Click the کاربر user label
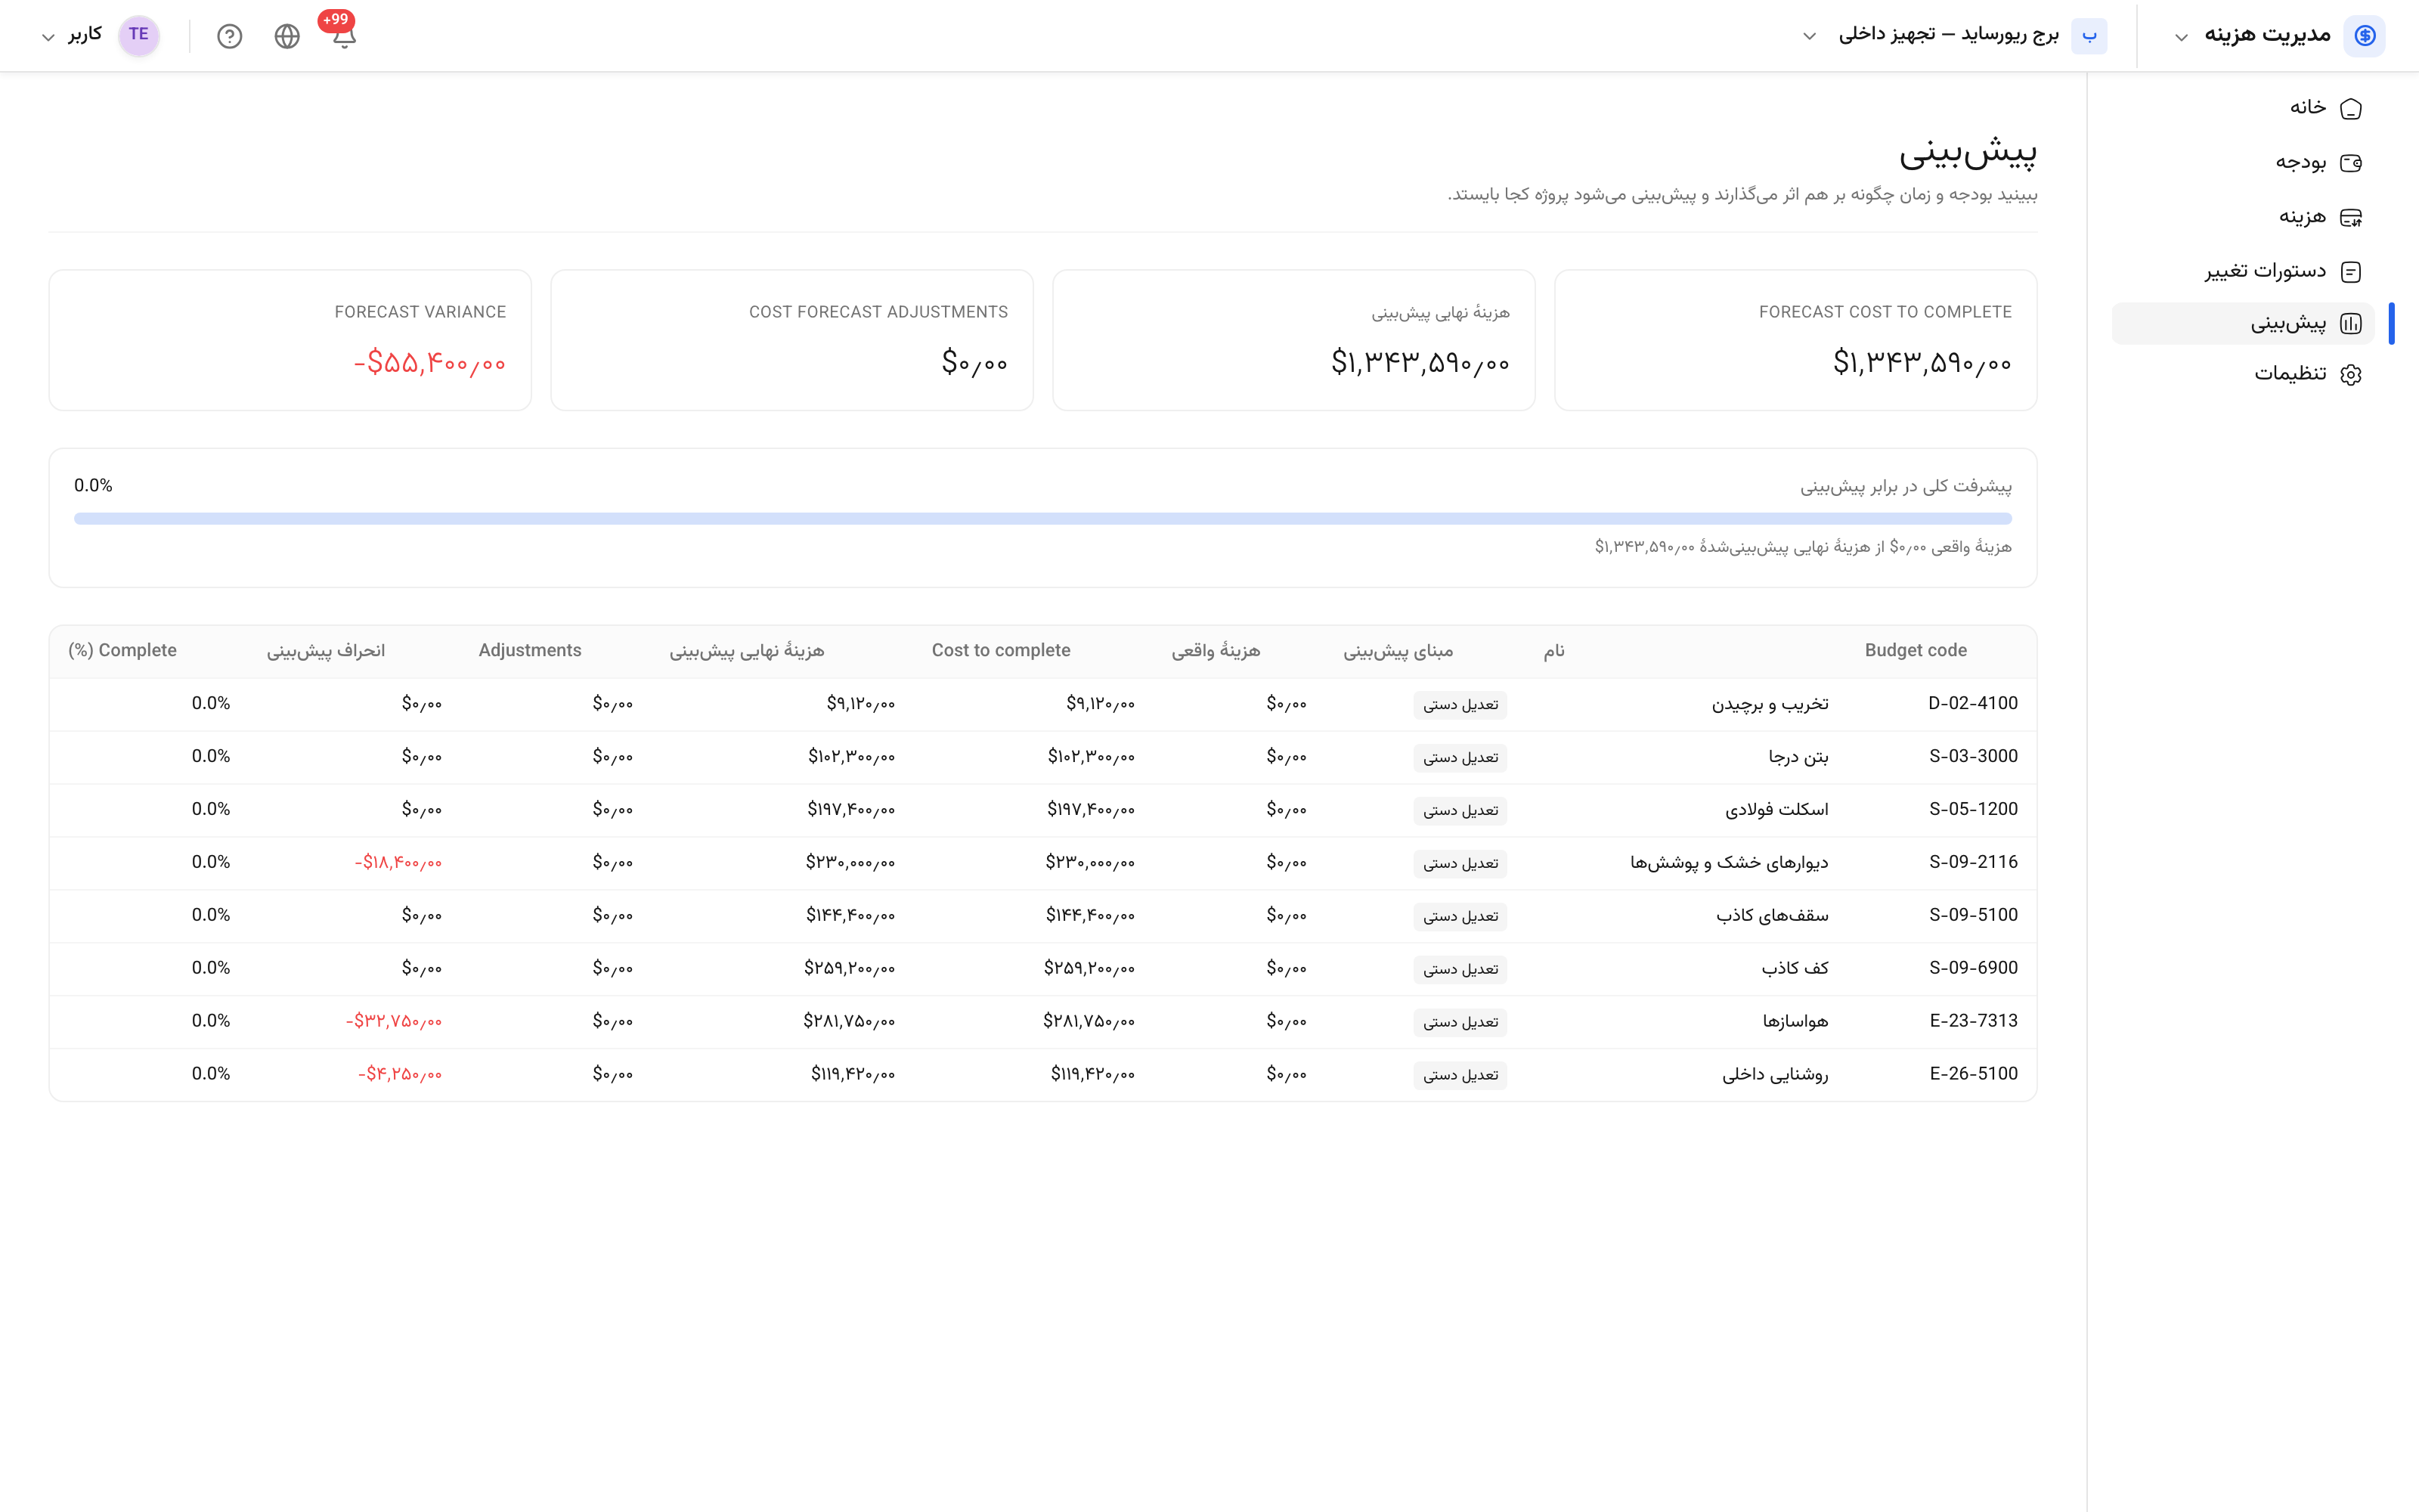This screenshot has height=1512, width=2419. (x=85, y=35)
